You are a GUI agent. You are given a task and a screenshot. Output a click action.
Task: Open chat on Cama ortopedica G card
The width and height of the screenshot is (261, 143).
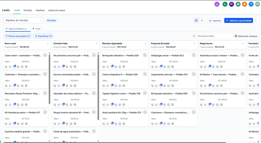click(108, 86)
